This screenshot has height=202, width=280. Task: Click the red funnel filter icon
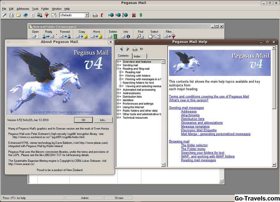(47, 15)
